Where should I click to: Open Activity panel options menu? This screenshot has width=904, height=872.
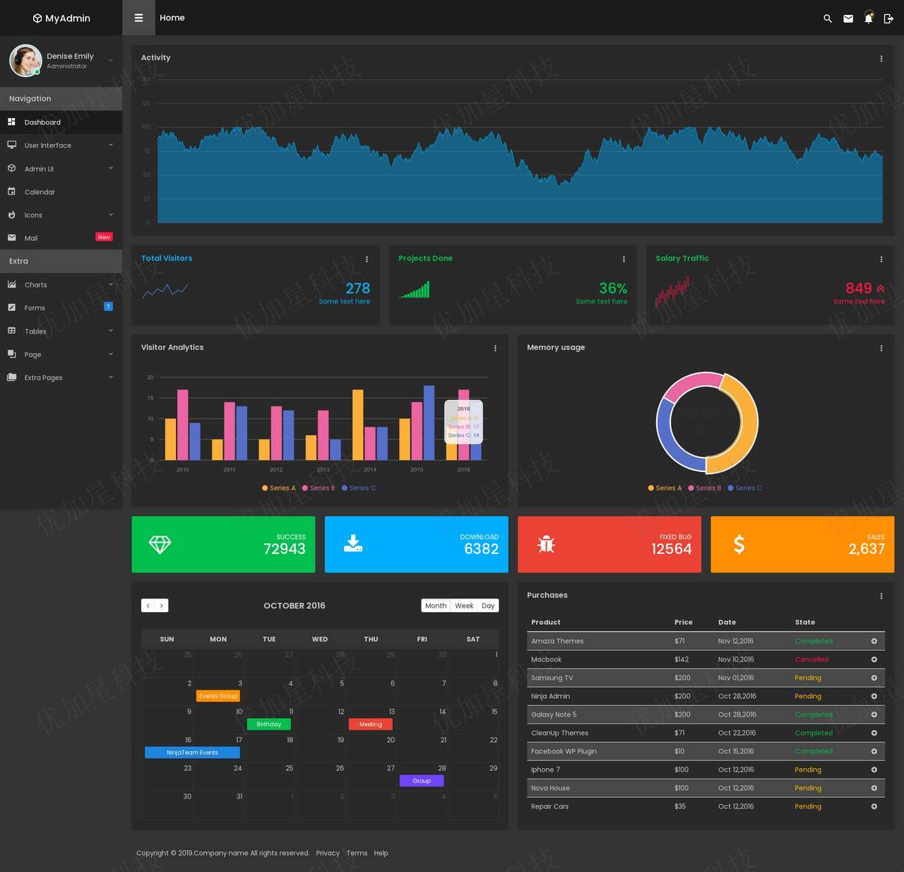881,59
